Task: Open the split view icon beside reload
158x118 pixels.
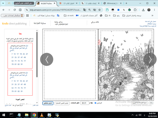Action: point(20,10)
